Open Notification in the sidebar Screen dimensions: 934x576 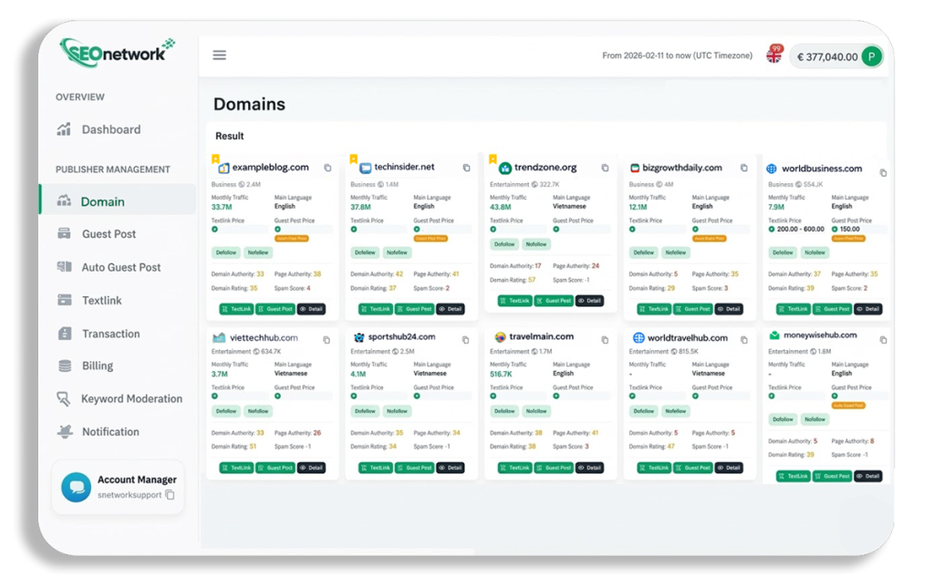pos(110,432)
